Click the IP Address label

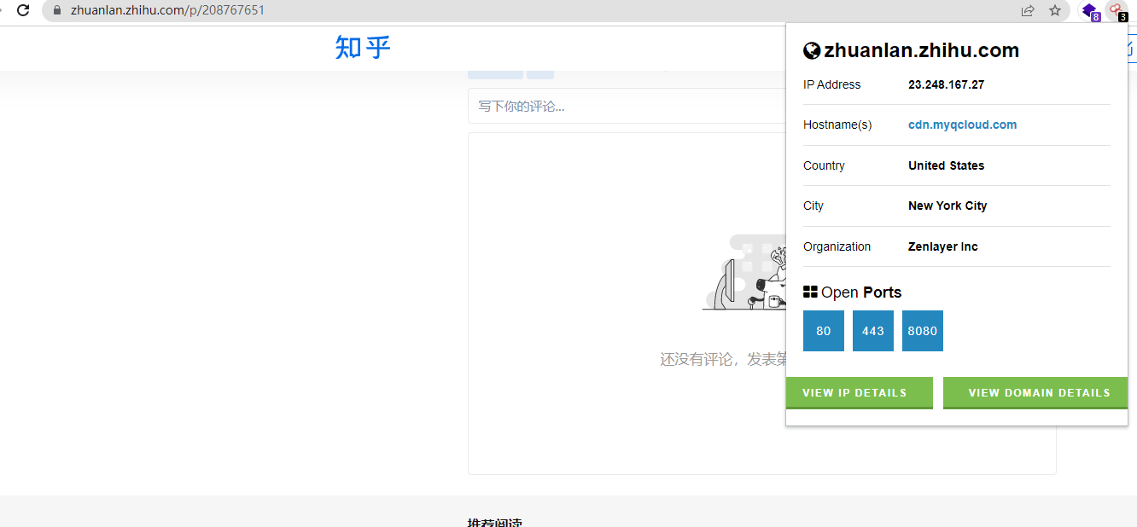(x=832, y=84)
